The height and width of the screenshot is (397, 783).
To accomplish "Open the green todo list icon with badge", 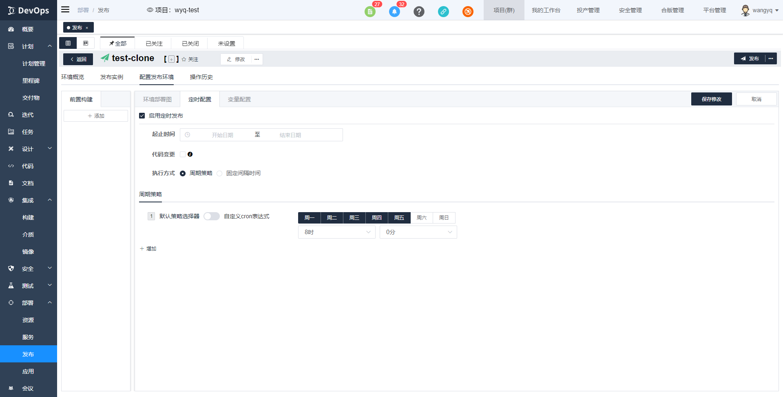I will click(x=370, y=11).
